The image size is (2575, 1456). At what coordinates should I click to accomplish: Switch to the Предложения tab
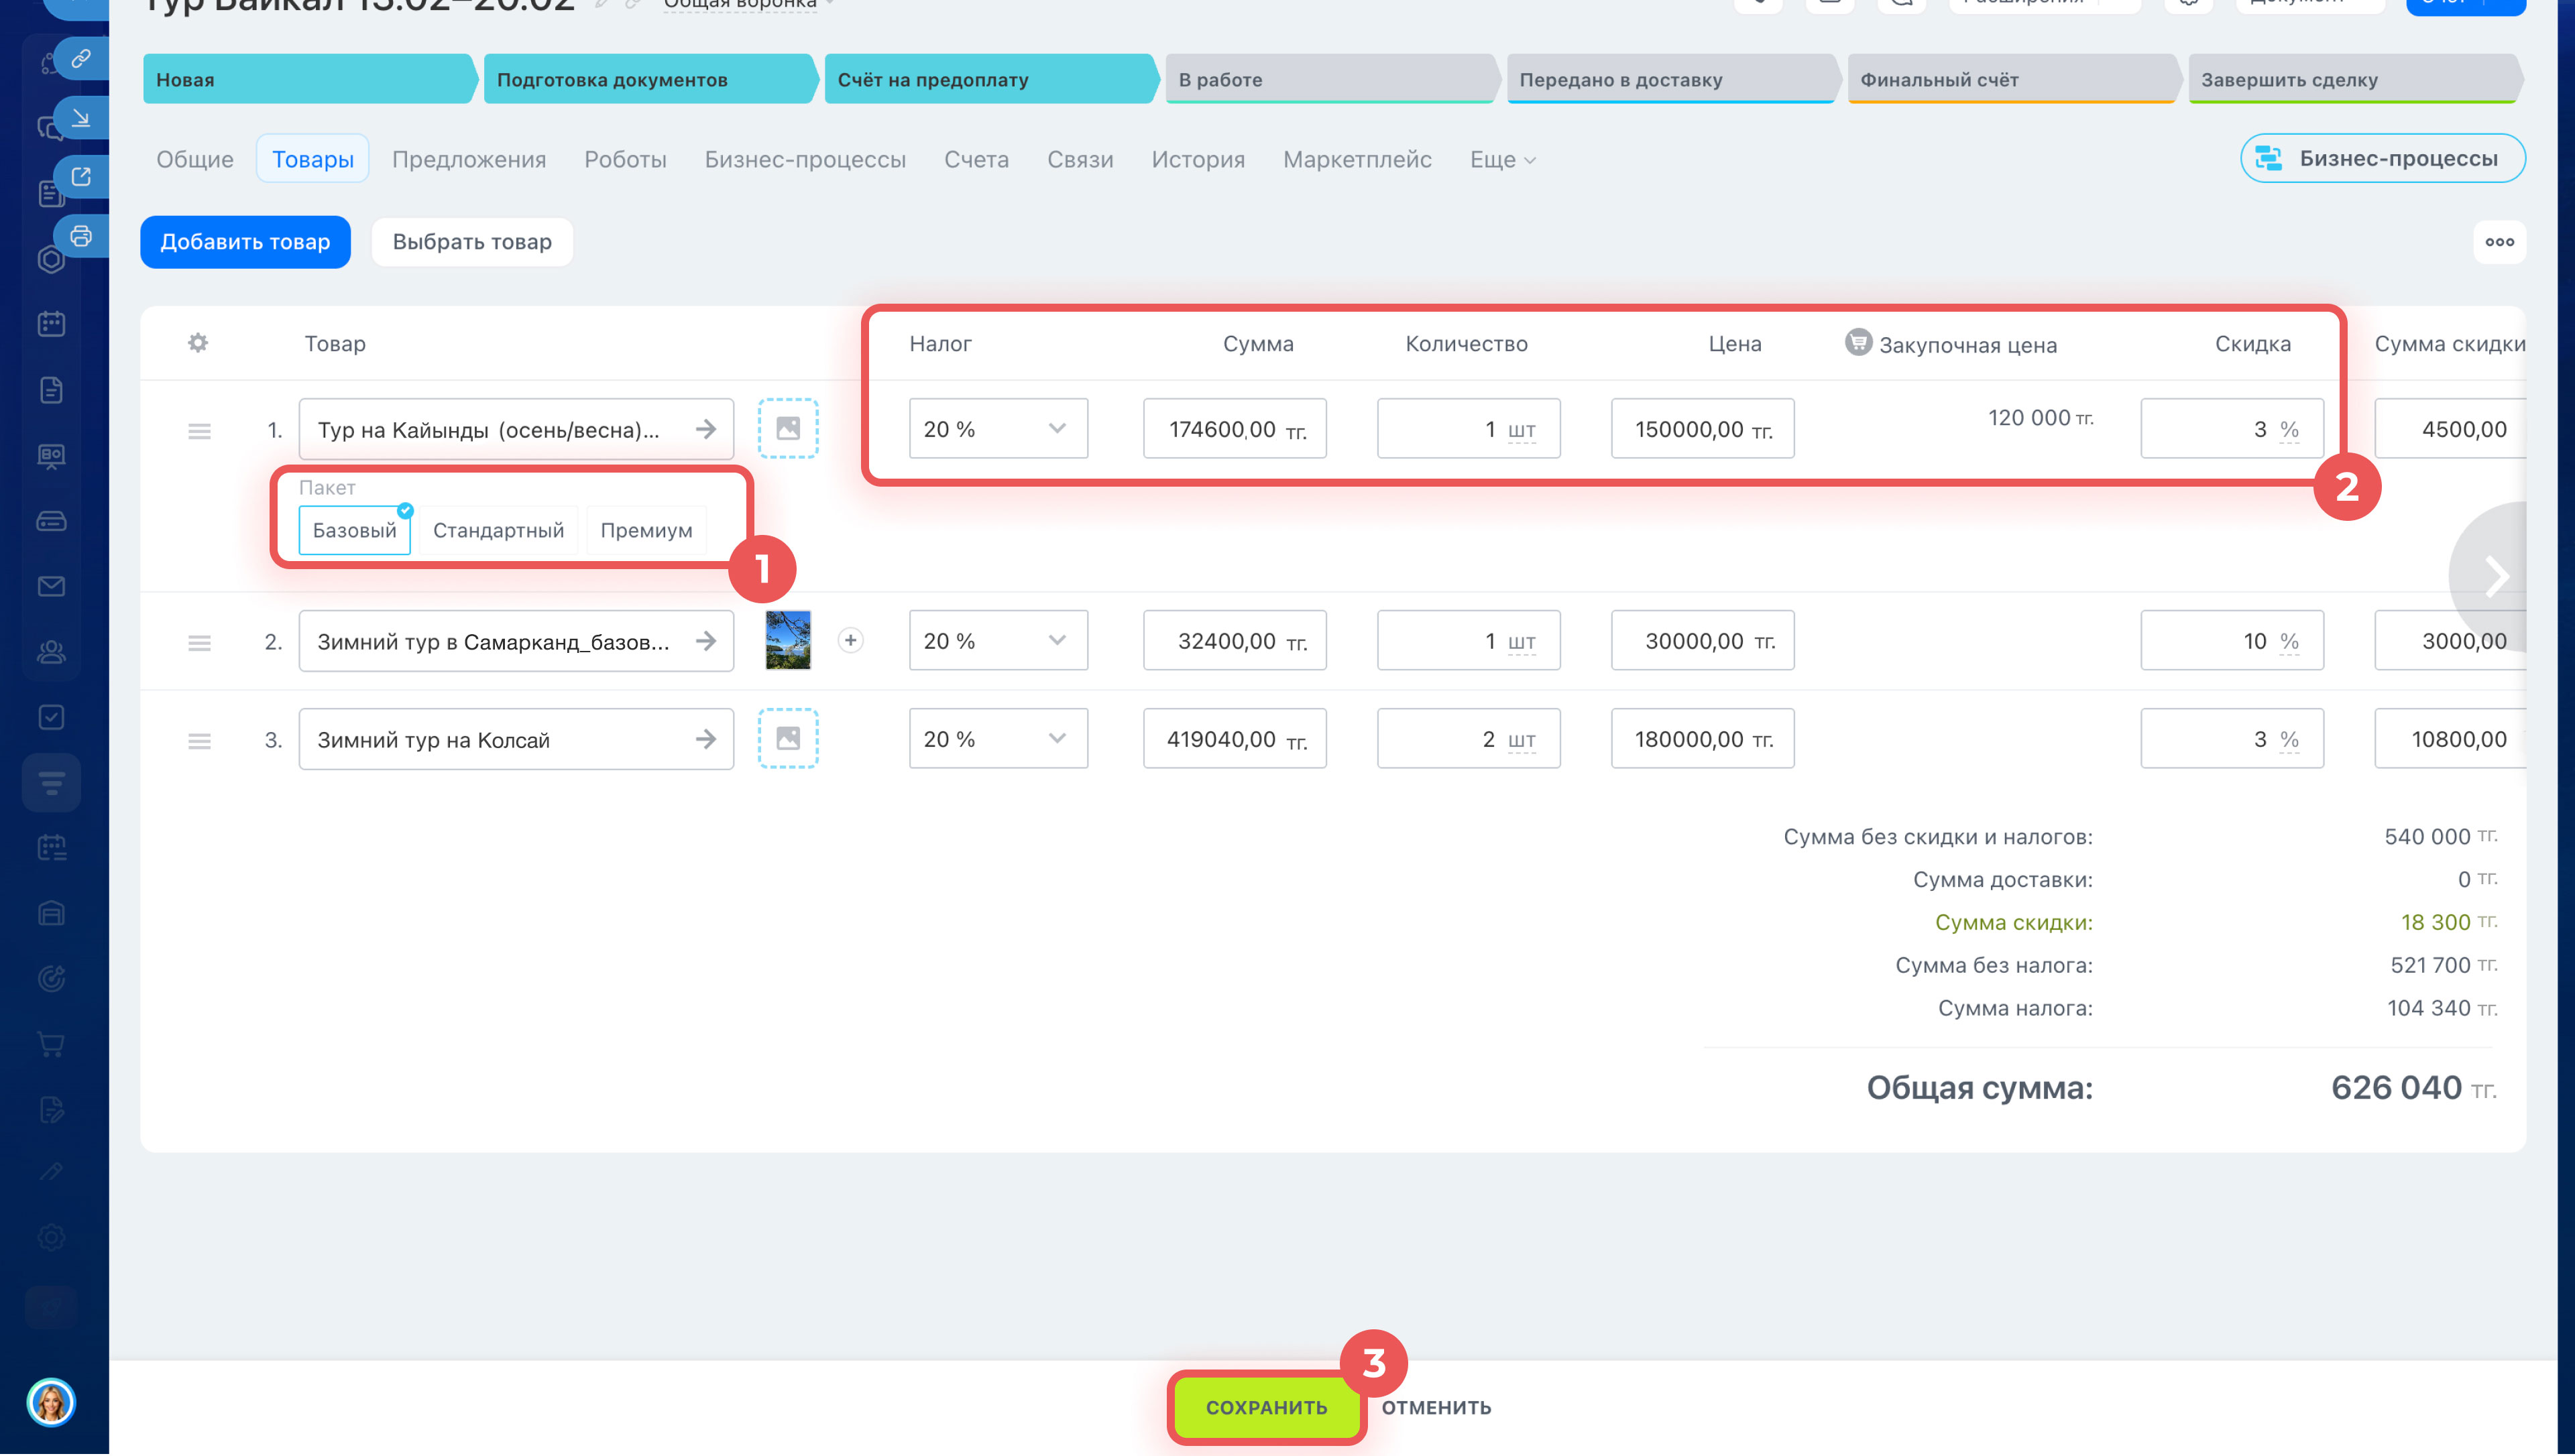468,160
